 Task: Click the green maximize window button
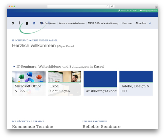[x=15, y=6]
